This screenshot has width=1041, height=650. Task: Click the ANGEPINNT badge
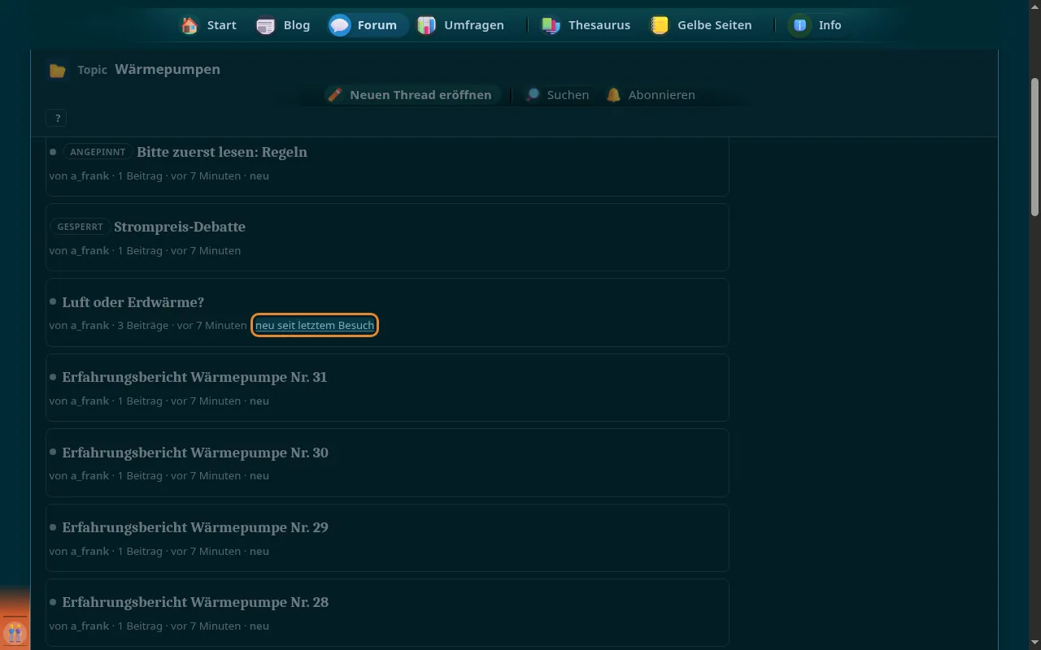tap(98, 152)
